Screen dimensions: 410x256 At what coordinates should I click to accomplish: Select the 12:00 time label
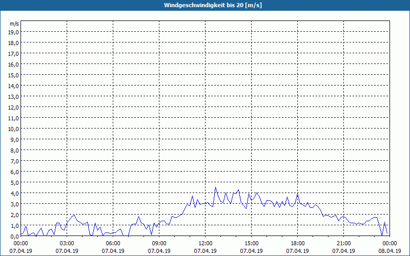206,244
